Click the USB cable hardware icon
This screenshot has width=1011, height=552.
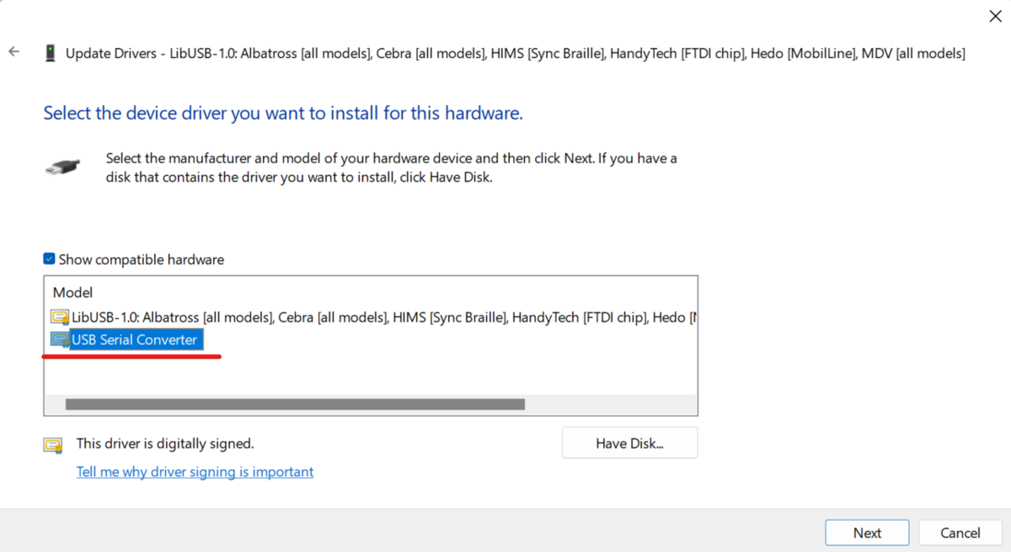coord(62,166)
